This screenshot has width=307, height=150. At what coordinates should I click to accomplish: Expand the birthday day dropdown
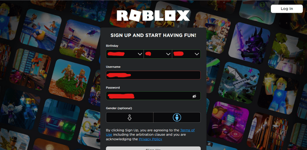(158, 54)
